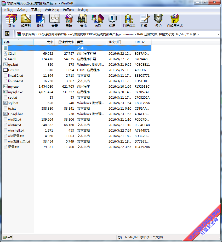
Task: Click size value 4,071,424
Action: click(46, 92)
